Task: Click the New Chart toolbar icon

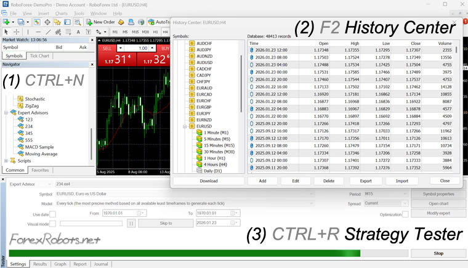Action: point(6,22)
